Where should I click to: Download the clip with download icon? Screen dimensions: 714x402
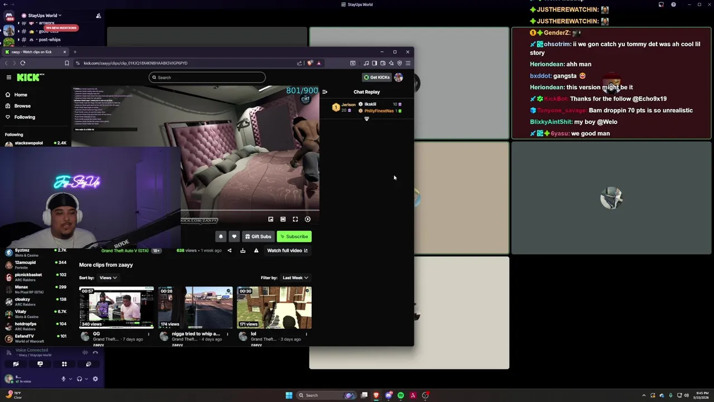tap(243, 251)
